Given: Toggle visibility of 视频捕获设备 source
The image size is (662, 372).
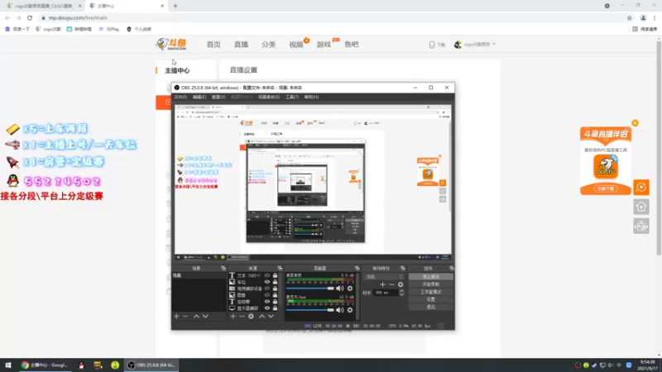Looking at the screenshot, I should [x=266, y=289].
